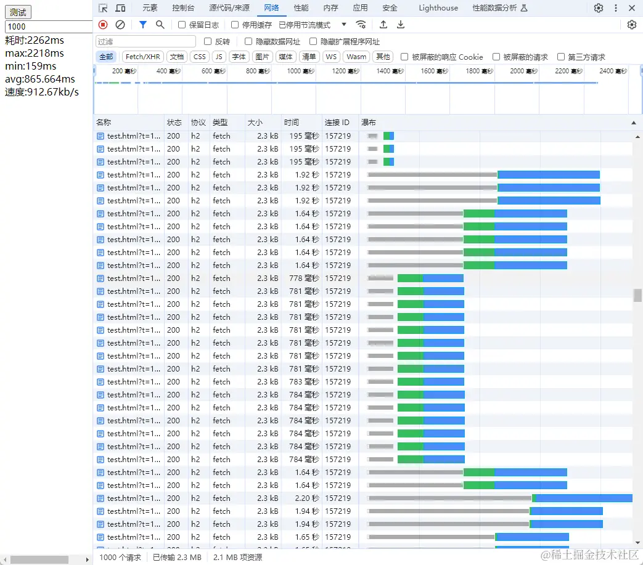
Task: Filter requests by 全部
Action: (106, 57)
